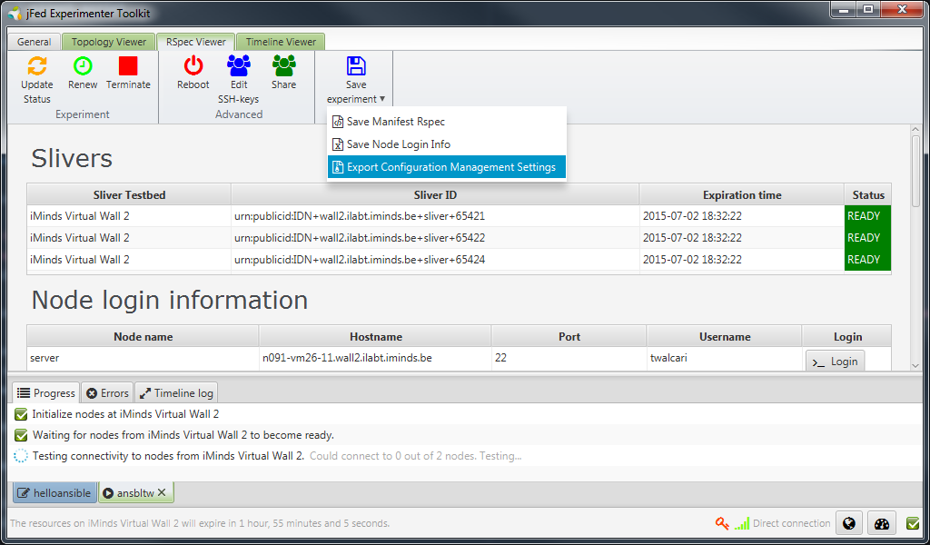The width and height of the screenshot is (930, 545).
Task: Share the experiment with the green people icon
Action: pos(283,65)
